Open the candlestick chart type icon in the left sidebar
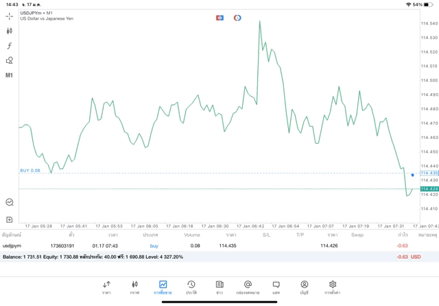This screenshot has width=439, height=306. [9, 31]
